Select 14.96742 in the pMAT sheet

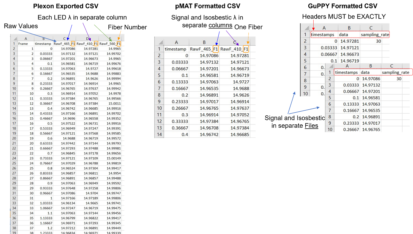click(x=204, y=134)
